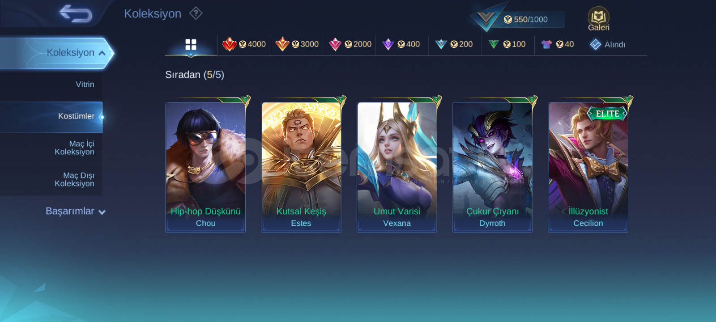
Task: Filter by 200 point blue gem tier
Action: 454,44
